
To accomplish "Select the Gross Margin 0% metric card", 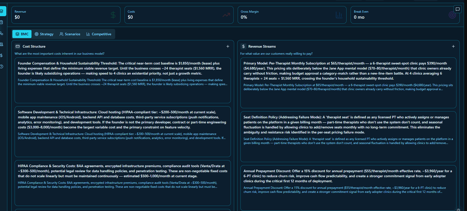I will point(292,15).
